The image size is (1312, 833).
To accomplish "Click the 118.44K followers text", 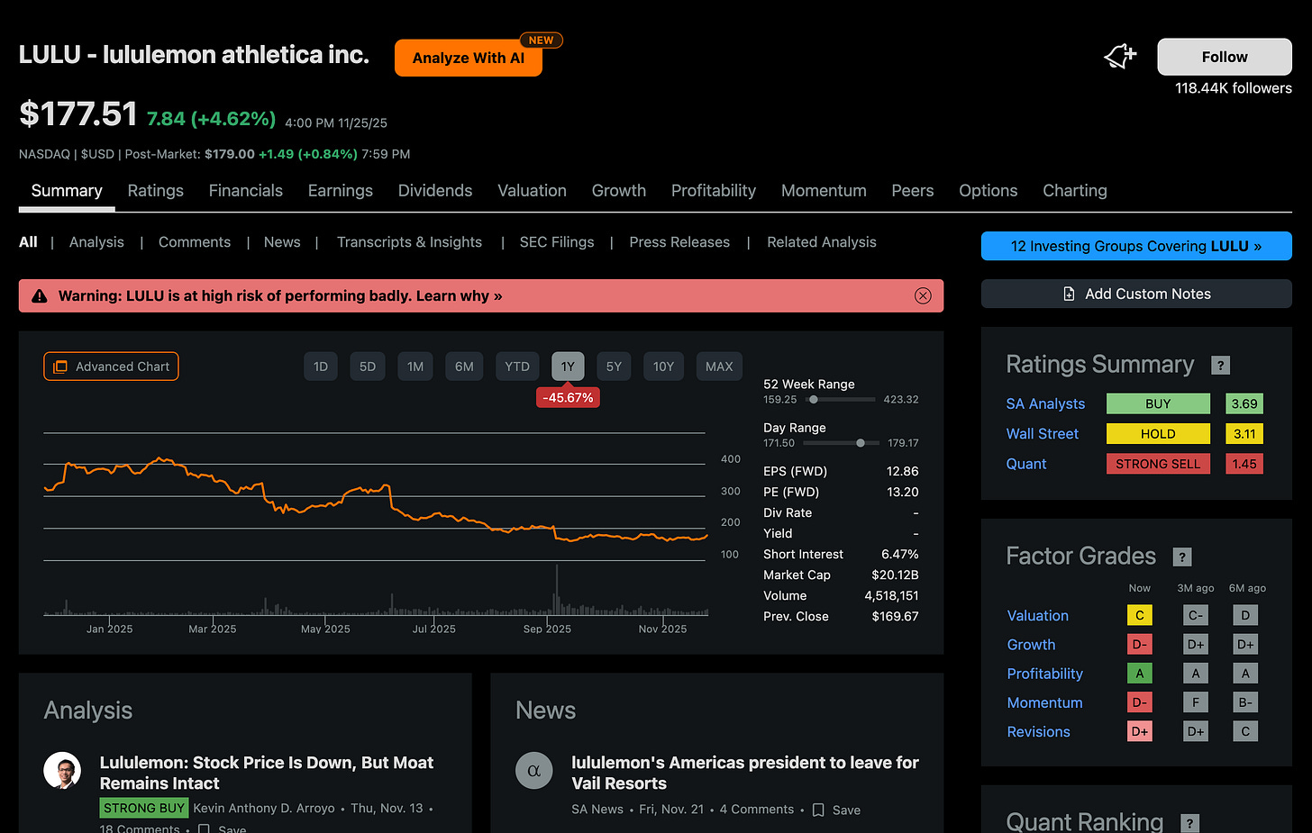I will (1234, 88).
